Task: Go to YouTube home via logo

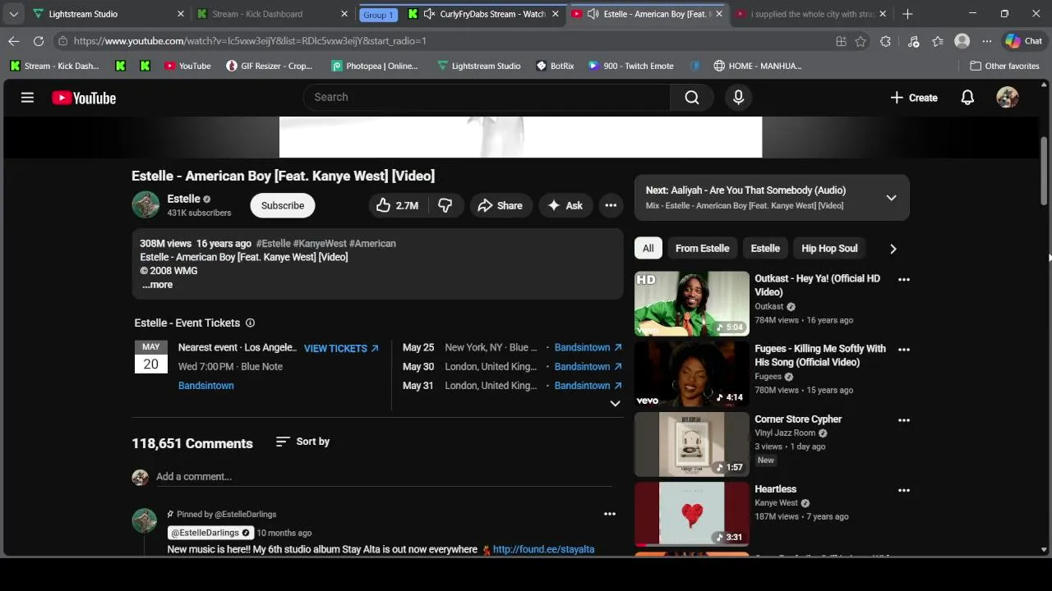Action: (x=84, y=98)
